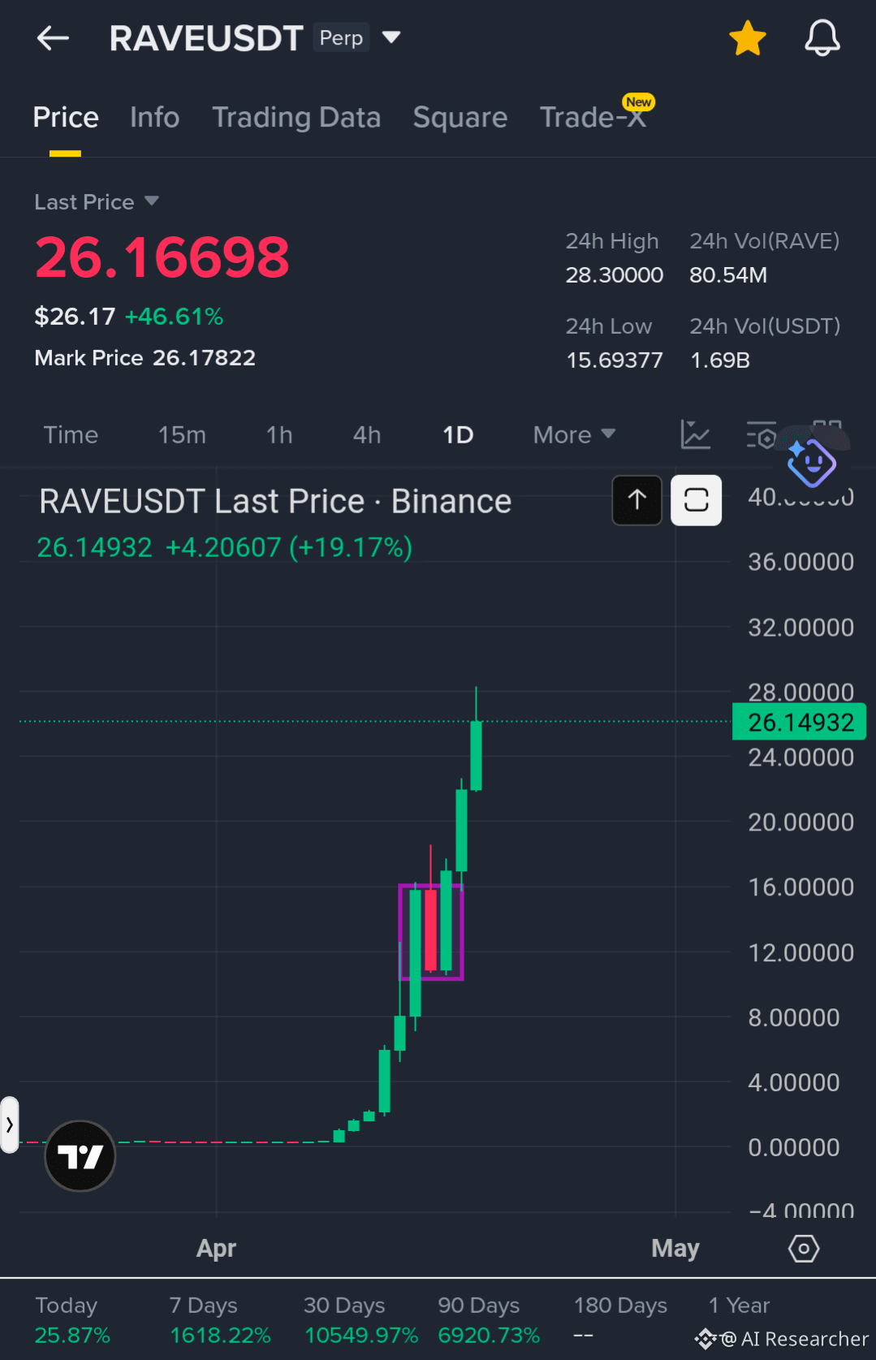
Task: Switch to the Price tab
Action: click(66, 118)
